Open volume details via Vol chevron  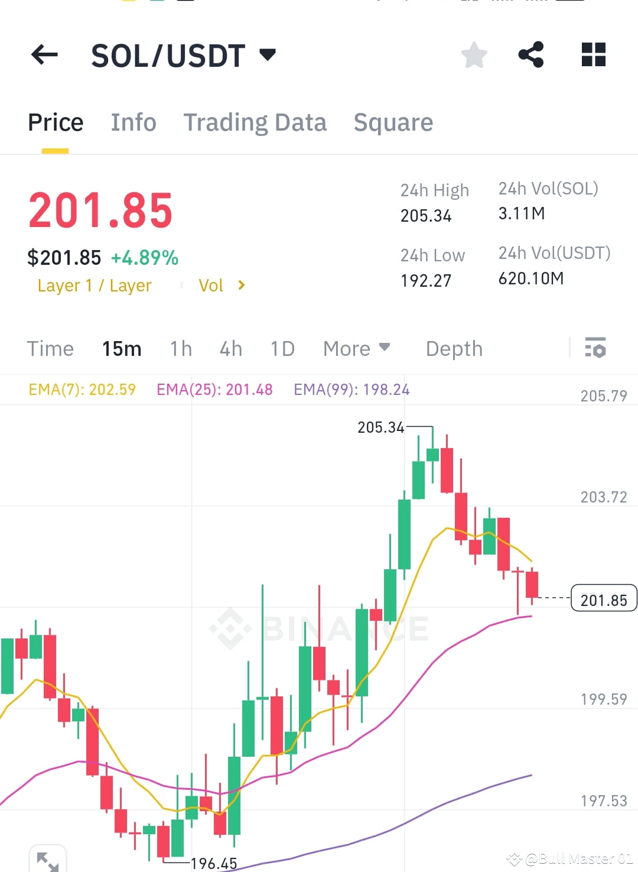[x=241, y=285]
